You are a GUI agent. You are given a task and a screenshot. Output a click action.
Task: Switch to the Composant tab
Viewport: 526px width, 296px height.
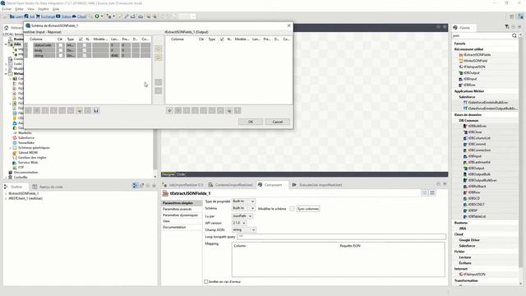272,185
